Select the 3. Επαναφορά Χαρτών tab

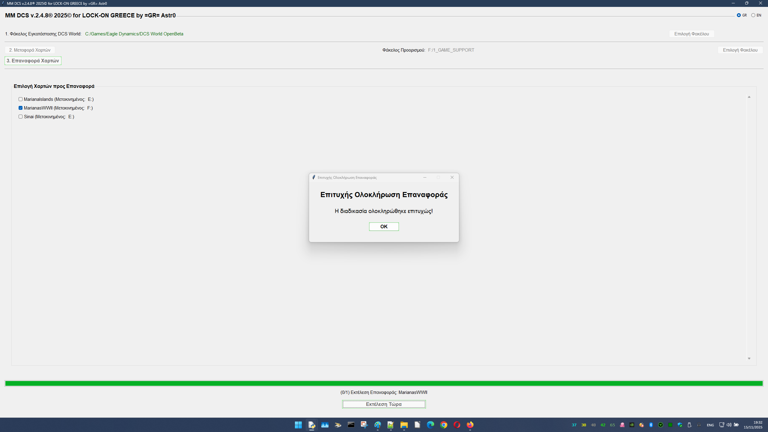[33, 61]
